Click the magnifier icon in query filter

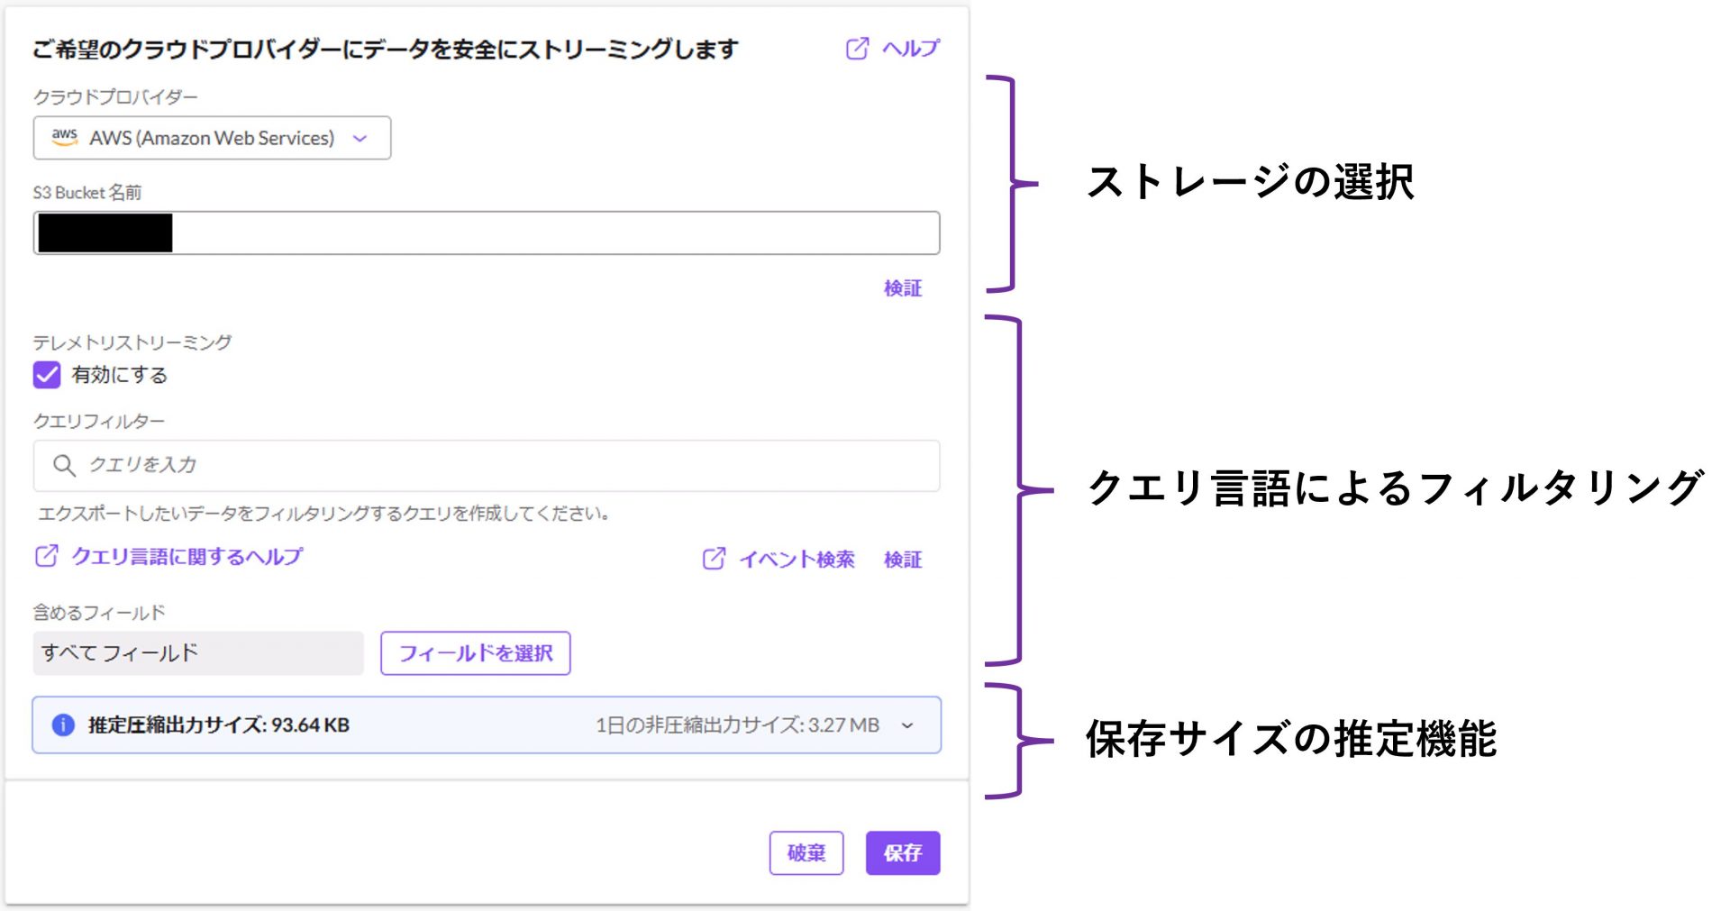pyautogui.click(x=63, y=465)
